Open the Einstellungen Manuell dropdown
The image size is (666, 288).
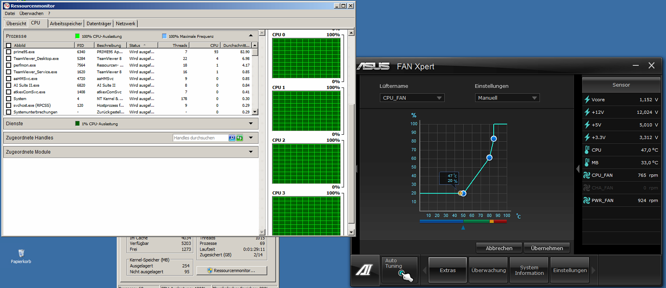click(x=507, y=98)
